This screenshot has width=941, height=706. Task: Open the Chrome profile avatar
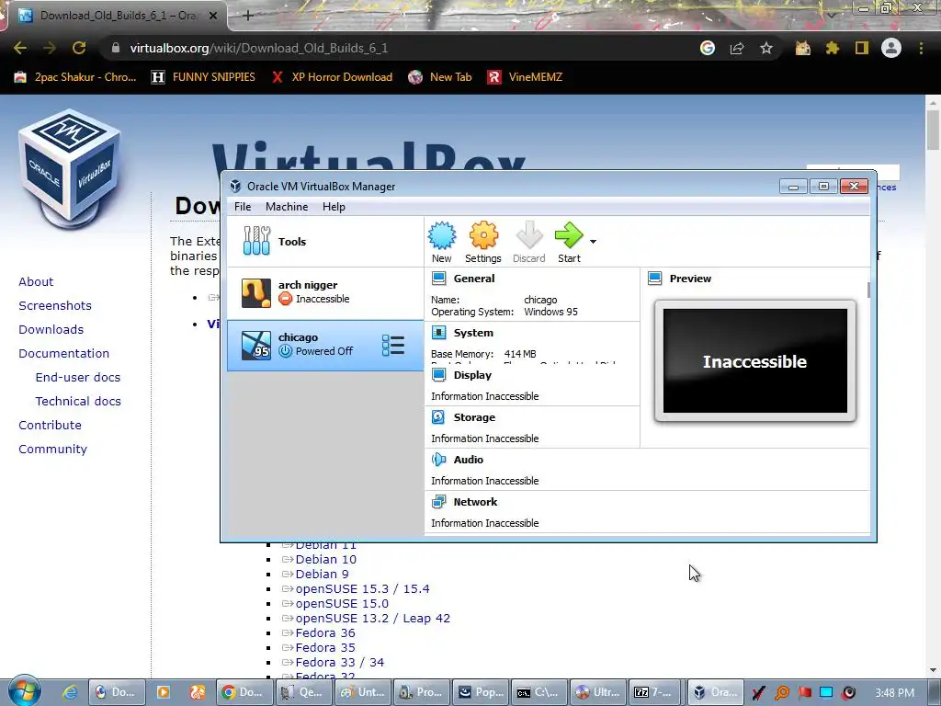[x=891, y=48]
